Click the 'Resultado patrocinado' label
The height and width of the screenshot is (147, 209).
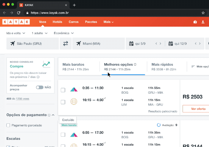pos(163,111)
